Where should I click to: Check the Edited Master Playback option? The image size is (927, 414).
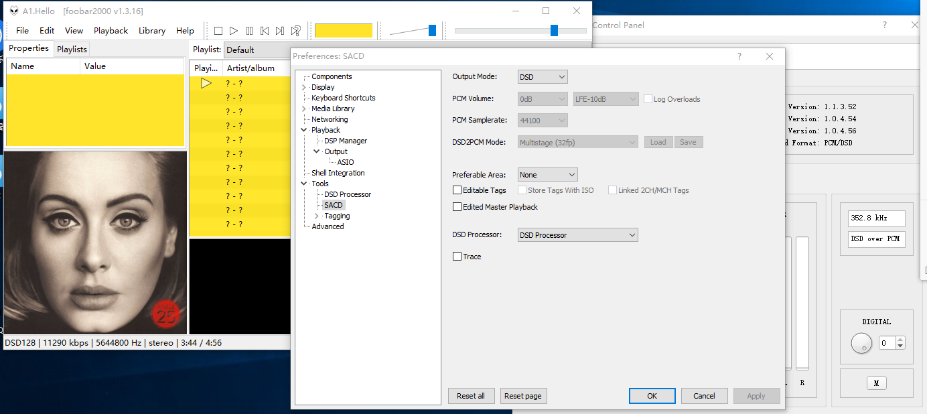point(457,207)
